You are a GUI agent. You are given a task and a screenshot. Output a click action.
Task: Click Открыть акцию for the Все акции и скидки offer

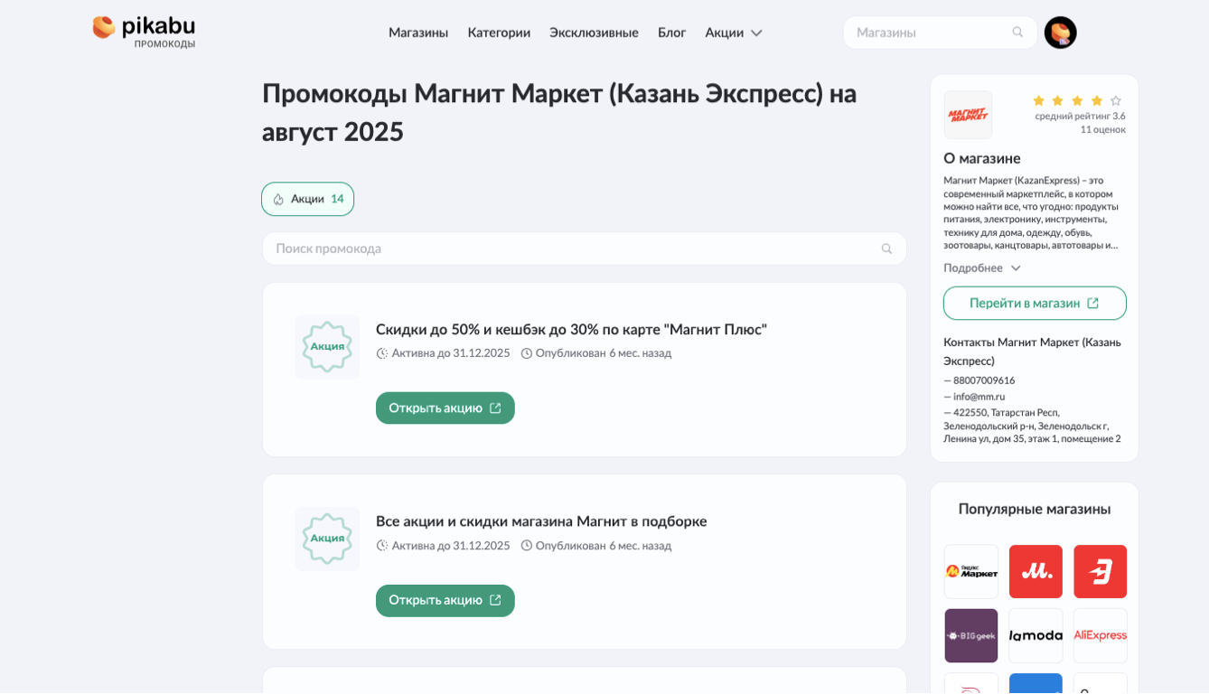click(x=445, y=600)
